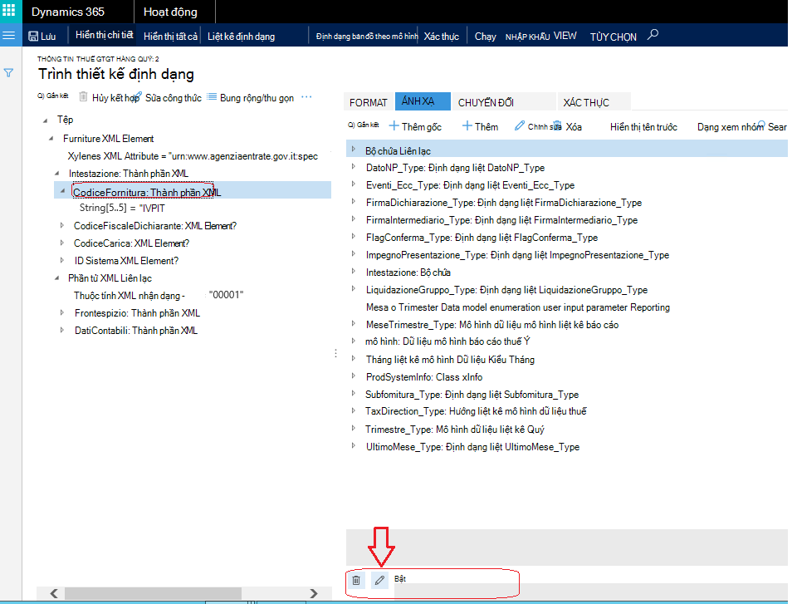Viewport: 797px width, 604px height.
Task: Click Hiển thị tên trước button
Action: point(643,127)
